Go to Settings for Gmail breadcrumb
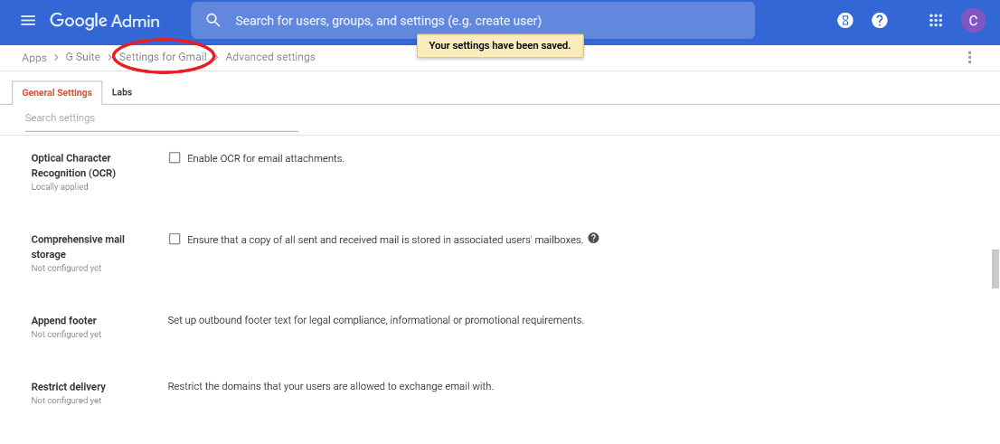The height and width of the screenshot is (444, 1000). point(164,57)
